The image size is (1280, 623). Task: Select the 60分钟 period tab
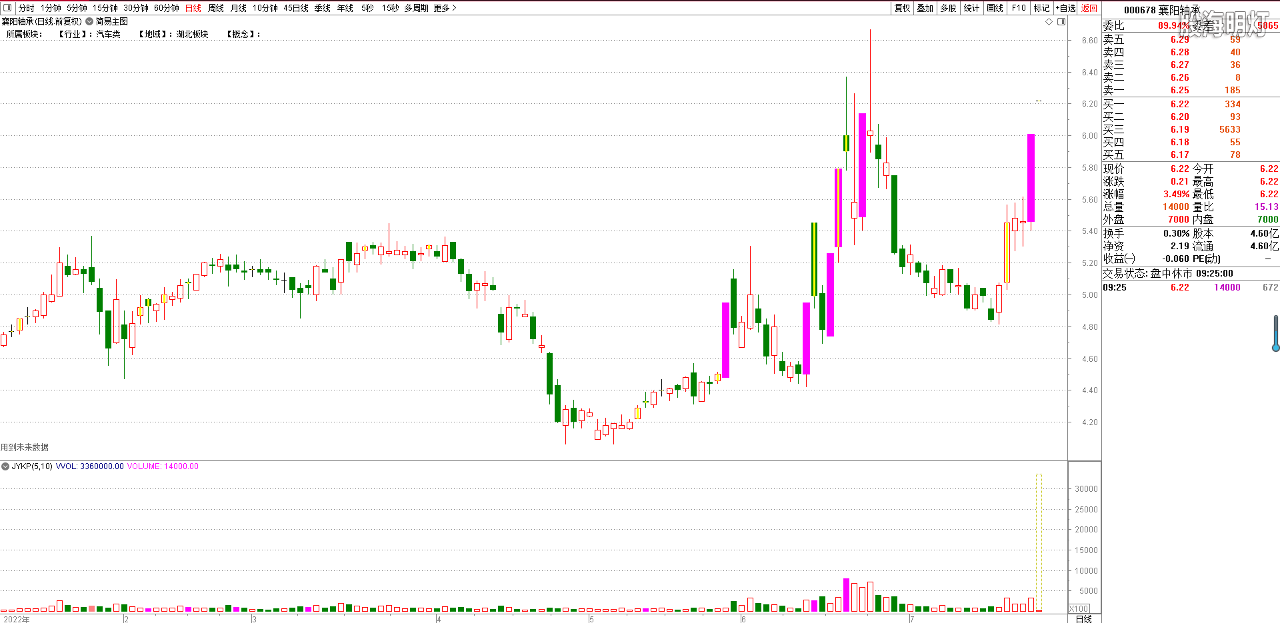(x=167, y=8)
